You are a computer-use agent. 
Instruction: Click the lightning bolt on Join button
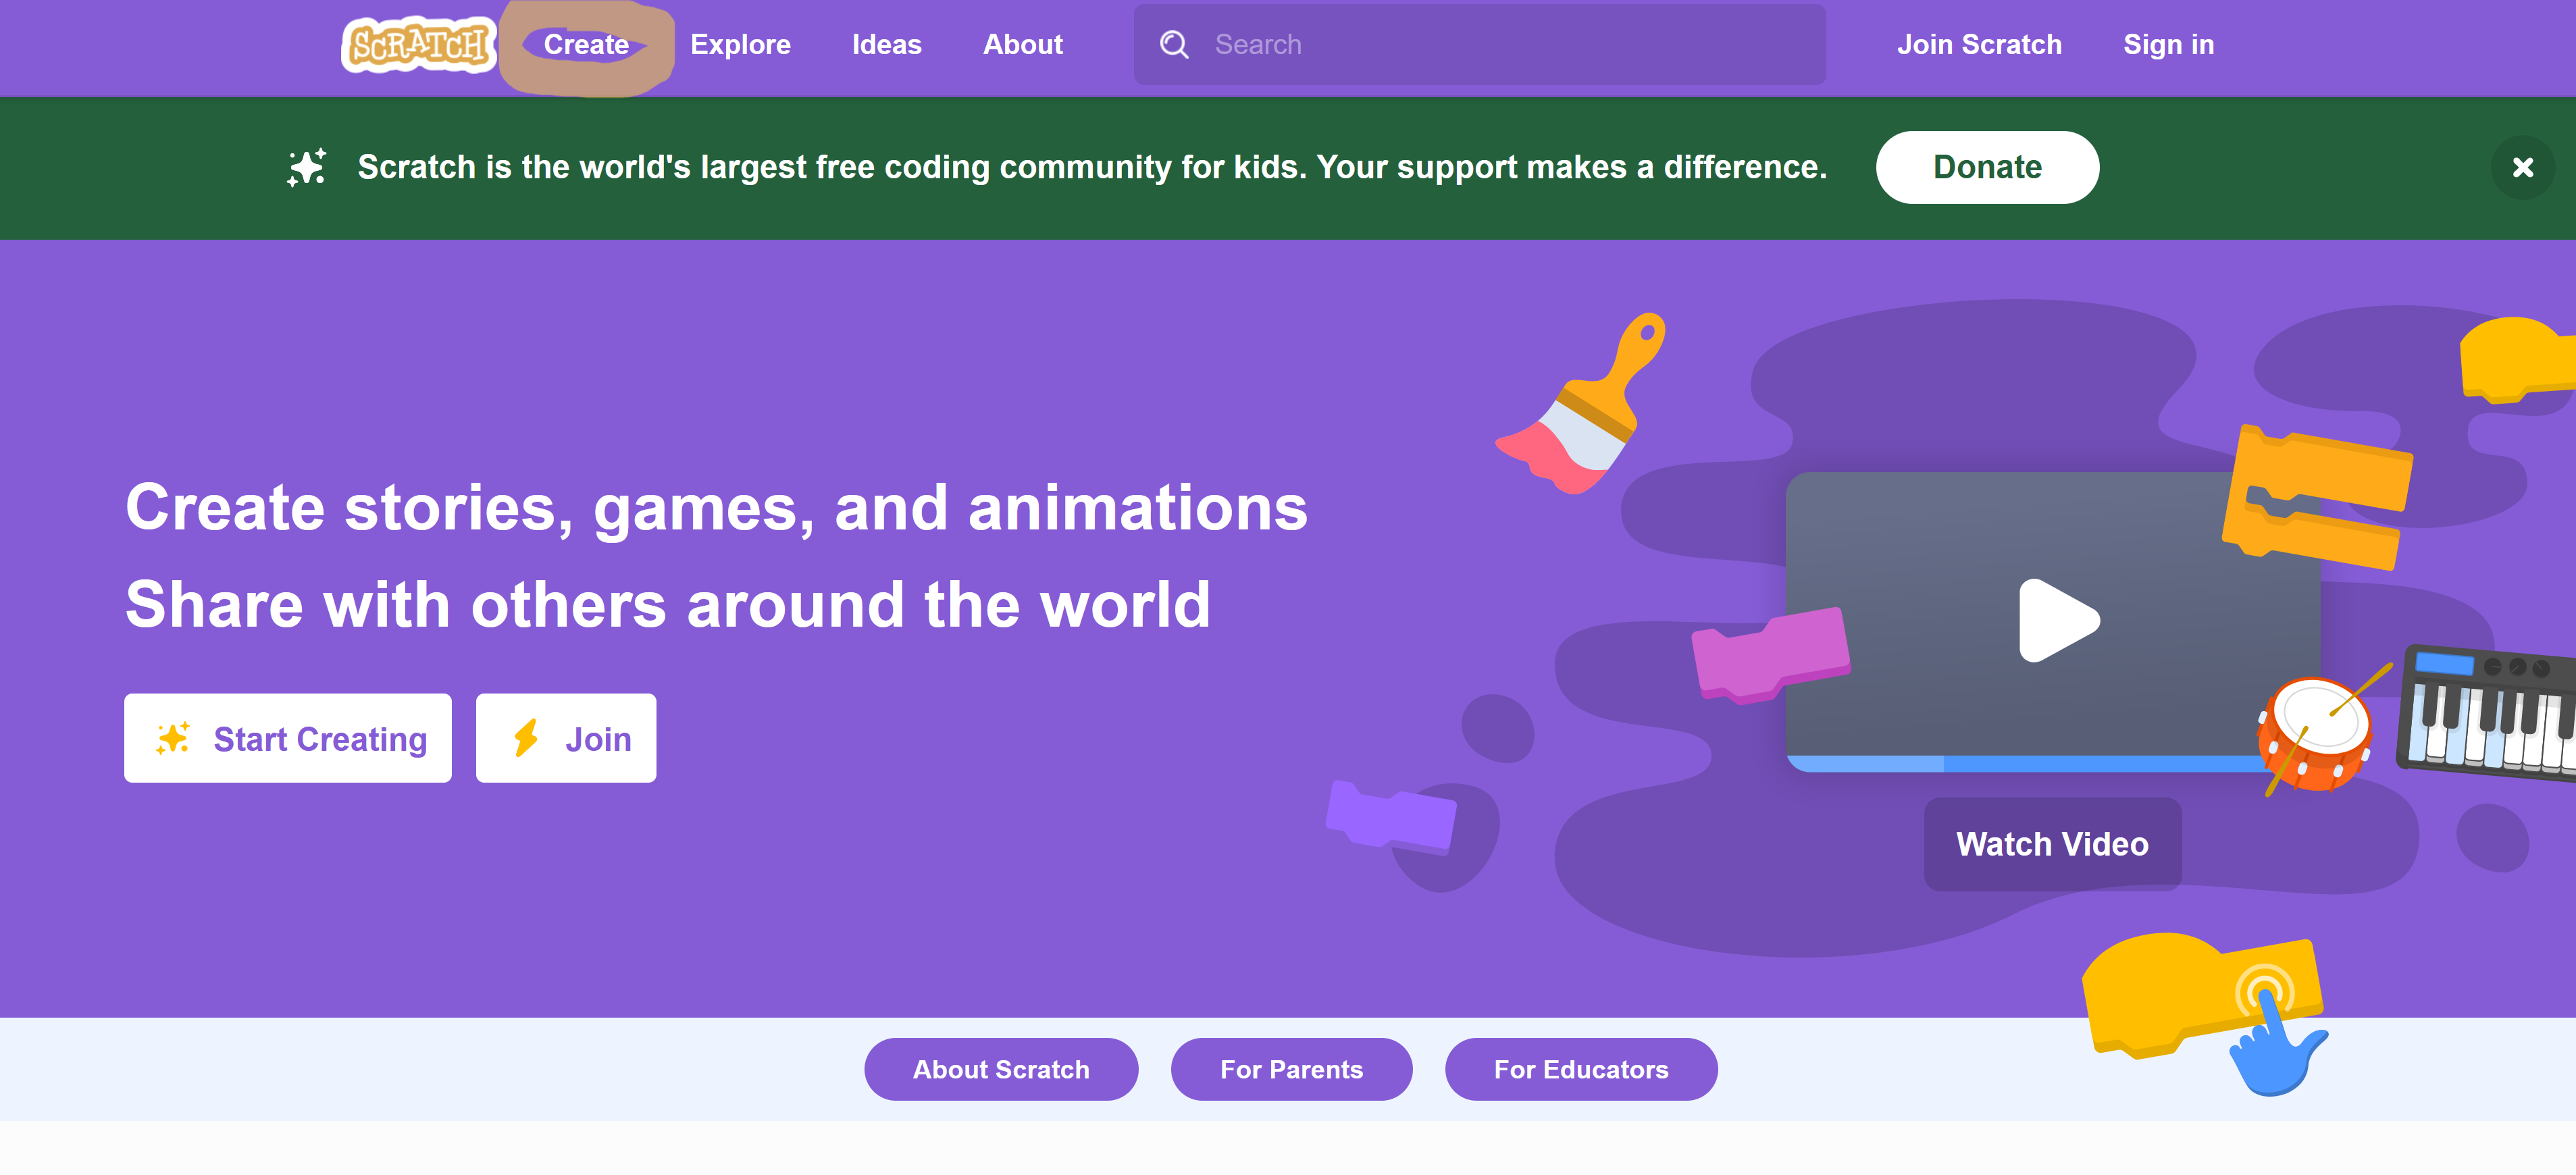[x=526, y=739]
